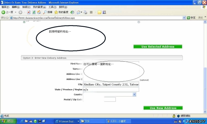The image size is (207, 124).
Task: Open the Mail button dropdown arrow
Action: click(x=82, y=12)
